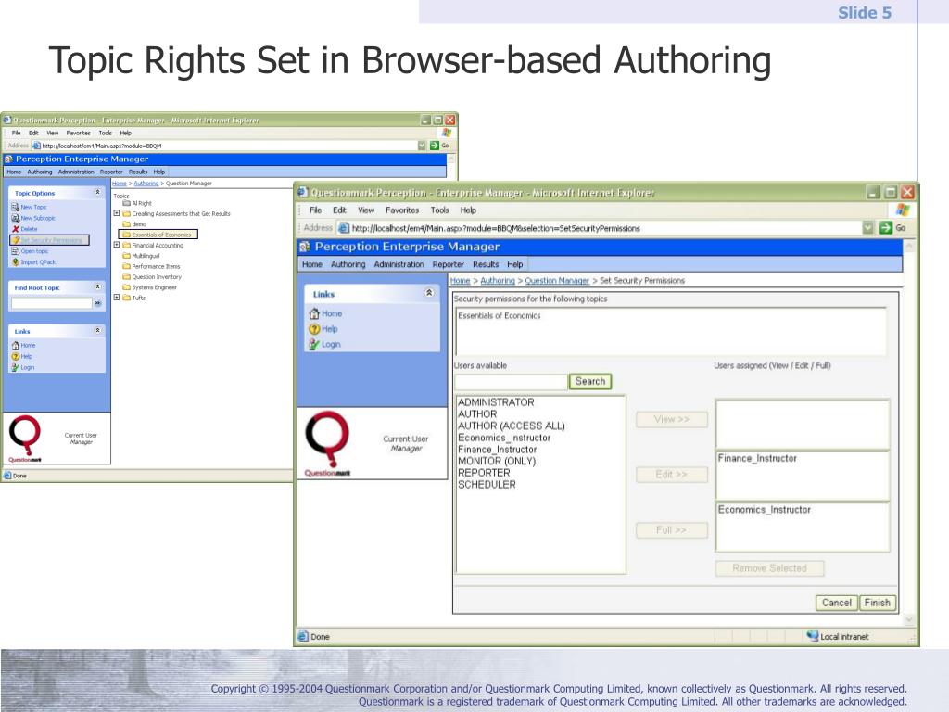
Task: Open Tools menu in front window
Action: [x=439, y=210]
